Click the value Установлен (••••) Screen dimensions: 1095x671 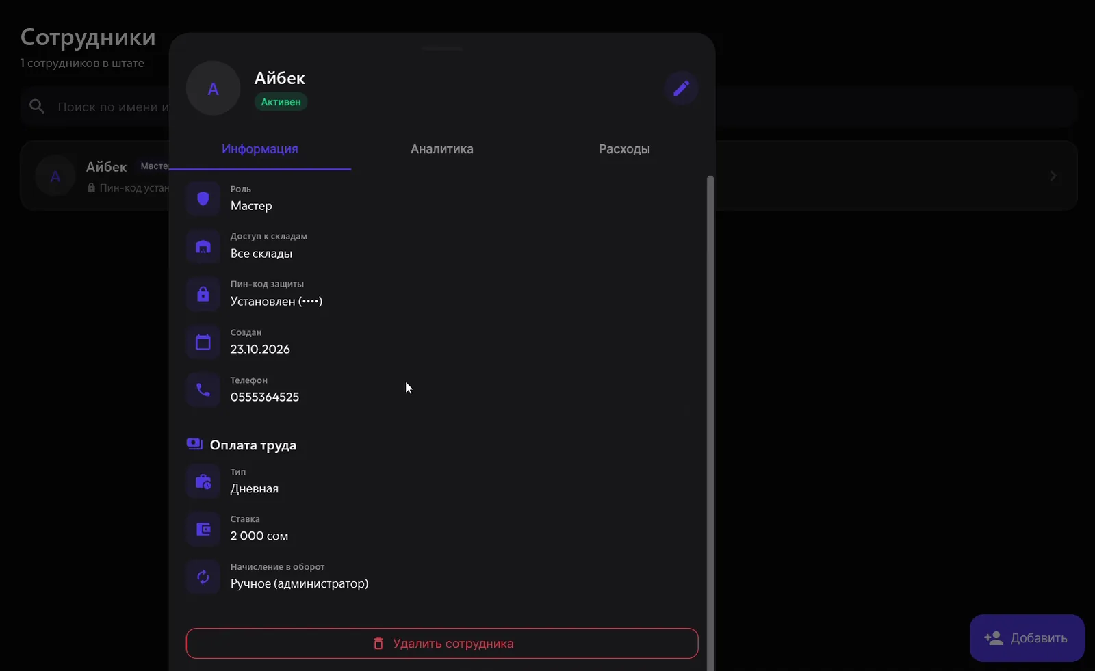coord(276,301)
